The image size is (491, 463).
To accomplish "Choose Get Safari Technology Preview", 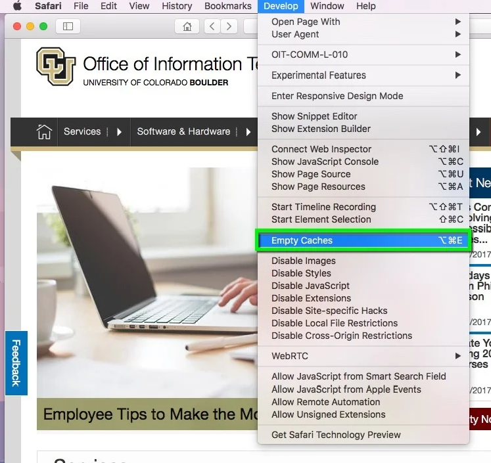I will coord(363,435).
